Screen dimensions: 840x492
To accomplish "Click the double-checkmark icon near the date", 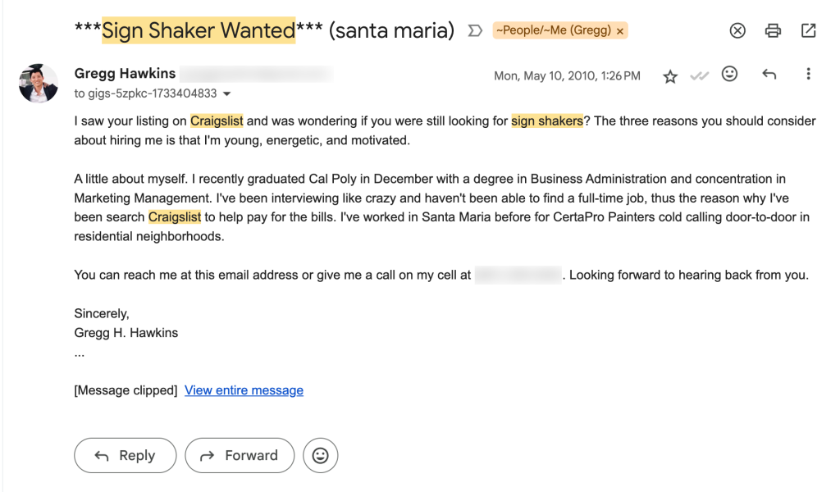I will [700, 76].
